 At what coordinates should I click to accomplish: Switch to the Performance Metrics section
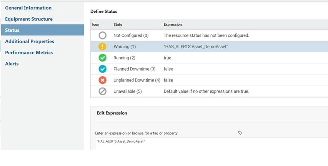[x=29, y=52]
